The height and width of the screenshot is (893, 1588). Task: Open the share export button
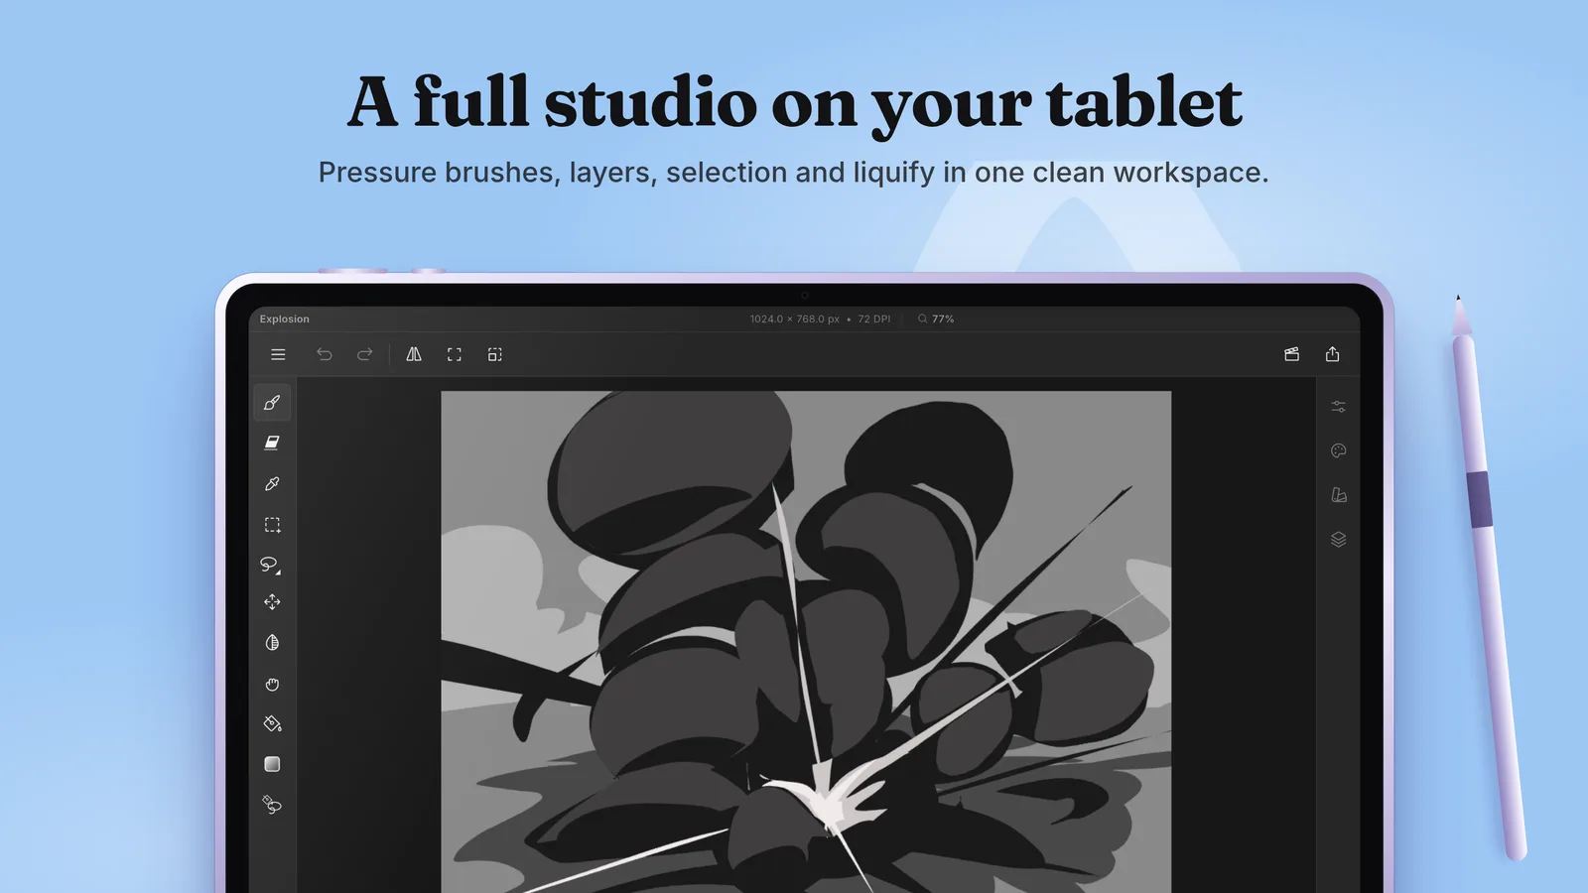coord(1332,354)
